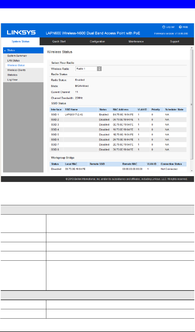Image resolution: width=195 pixels, height=332 pixels.
Task: Switch to the System Status tab
Action: [x=20, y=41]
